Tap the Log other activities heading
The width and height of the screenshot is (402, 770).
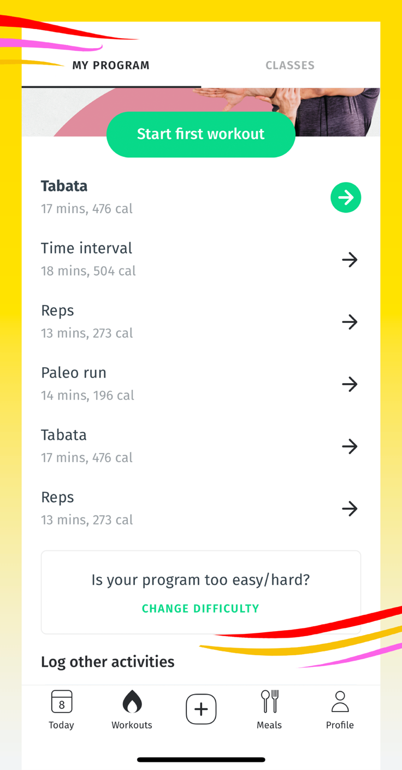click(108, 662)
